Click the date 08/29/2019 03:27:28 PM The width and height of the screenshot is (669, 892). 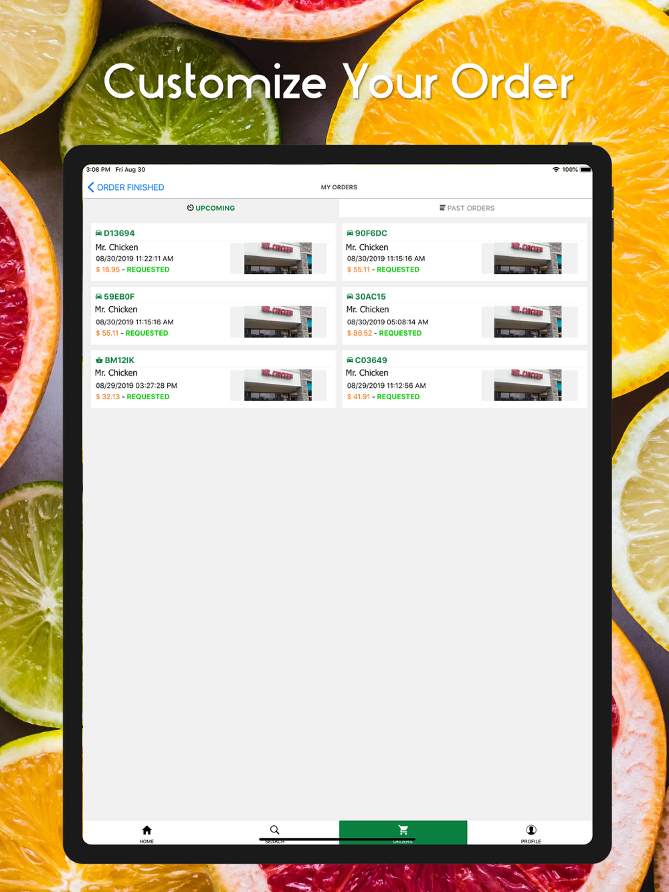tap(136, 386)
